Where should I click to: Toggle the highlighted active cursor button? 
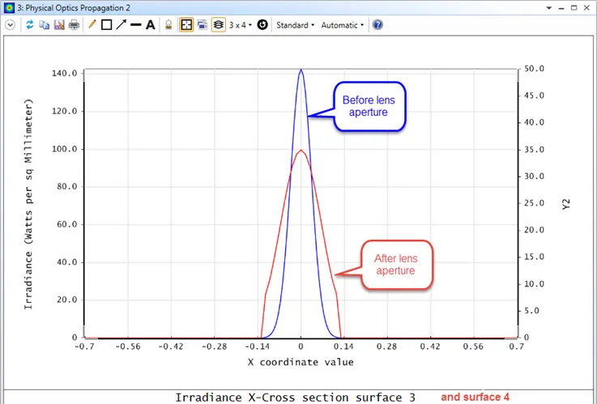186,25
